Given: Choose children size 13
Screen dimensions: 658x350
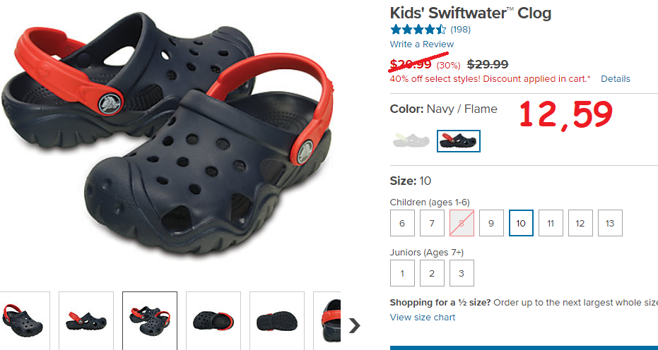Looking at the screenshot, I should click(x=610, y=223).
